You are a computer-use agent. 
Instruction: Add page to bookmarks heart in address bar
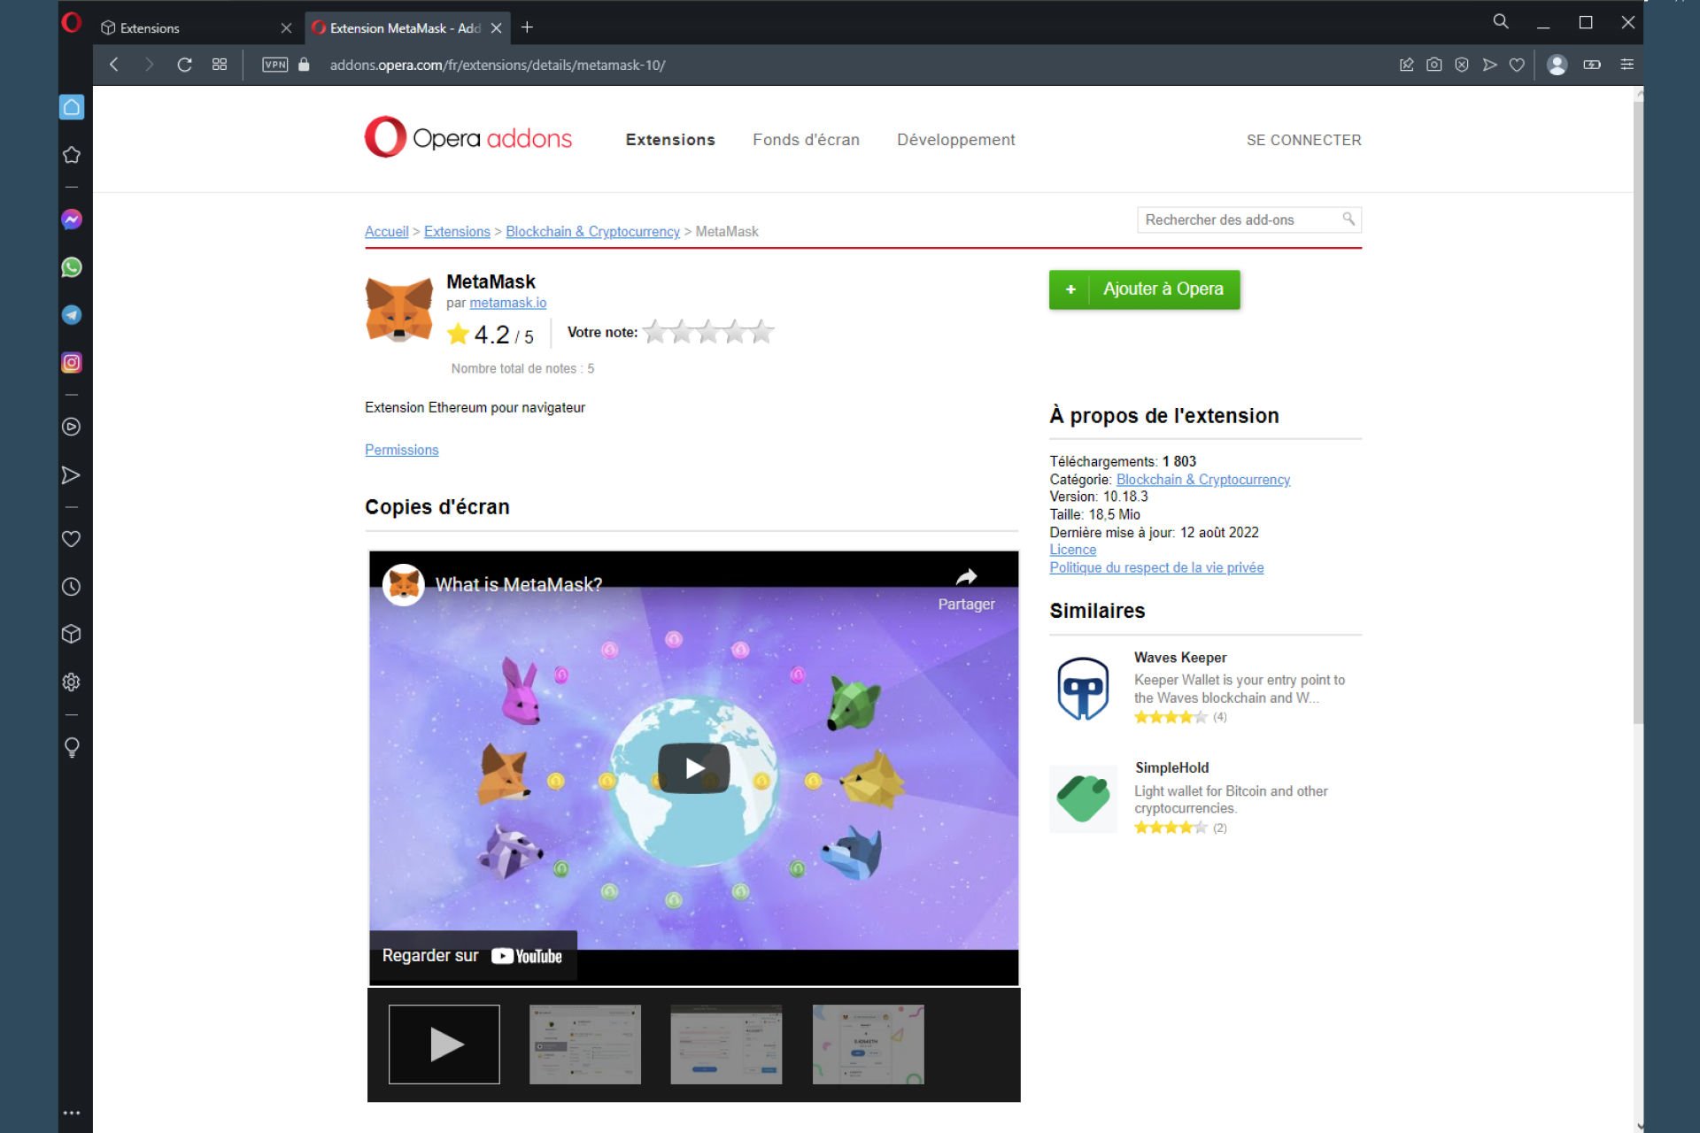pyautogui.click(x=1517, y=65)
